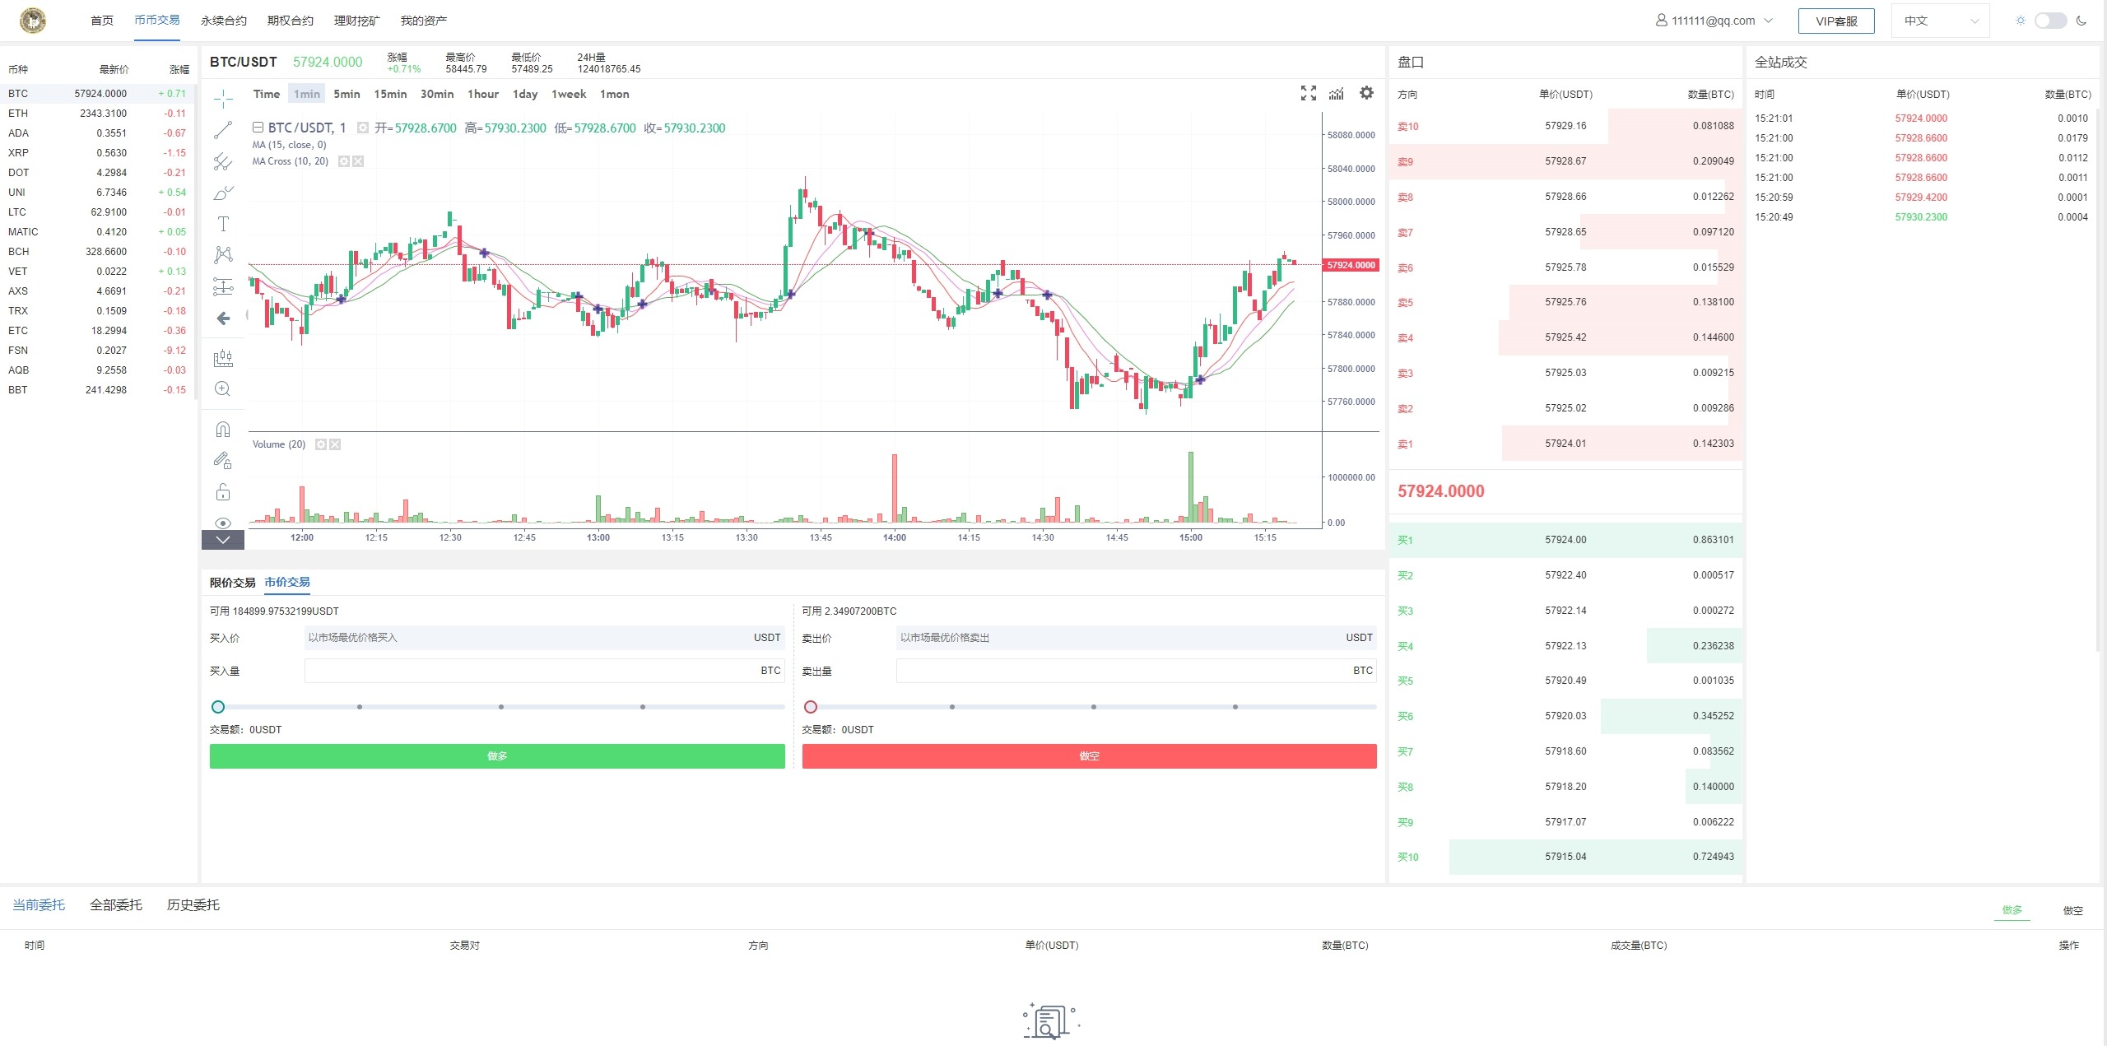Collapse the BTC/USDT chart legend
This screenshot has height=1046, width=2107.
[x=258, y=128]
